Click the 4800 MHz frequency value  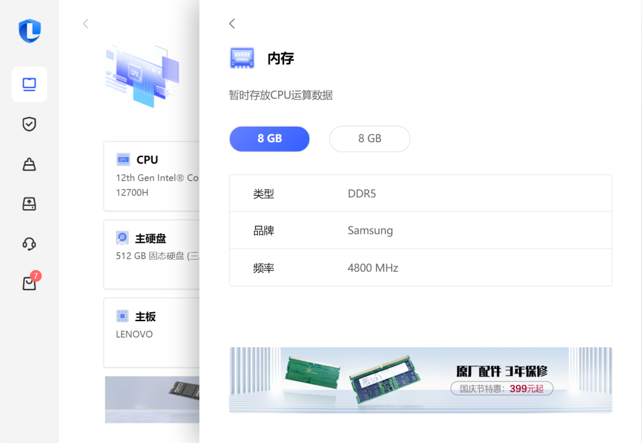tap(373, 268)
